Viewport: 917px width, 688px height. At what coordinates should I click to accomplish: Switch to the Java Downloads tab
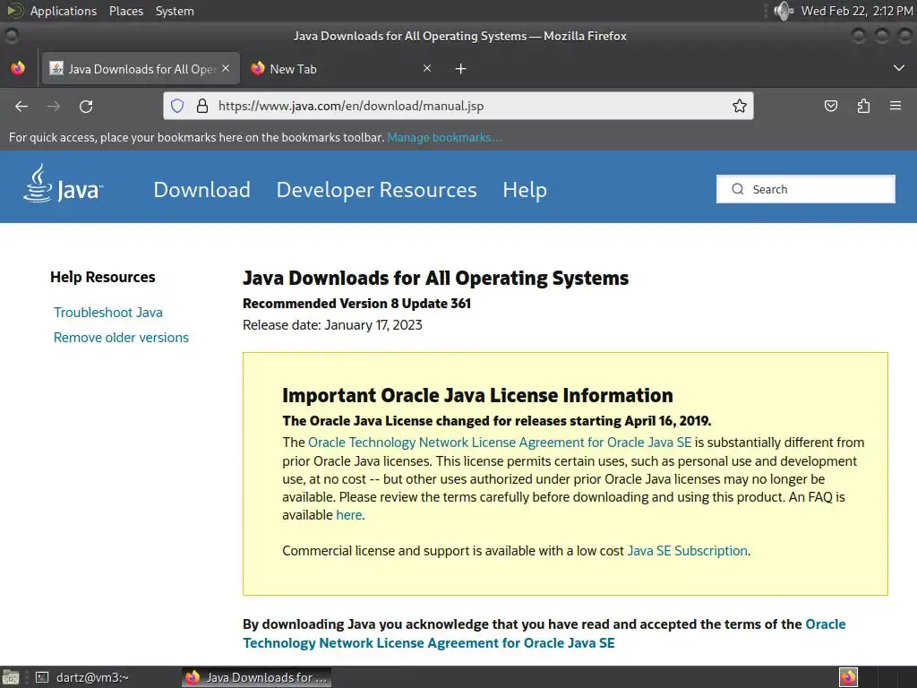pyautogui.click(x=141, y=69)
